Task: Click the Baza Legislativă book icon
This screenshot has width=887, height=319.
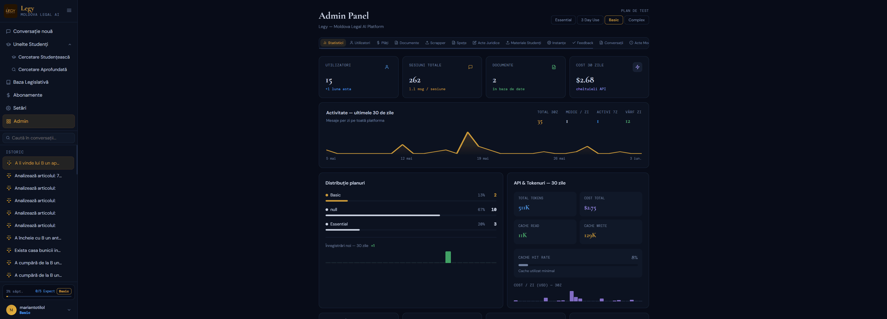Action: [x=8, y=82]
